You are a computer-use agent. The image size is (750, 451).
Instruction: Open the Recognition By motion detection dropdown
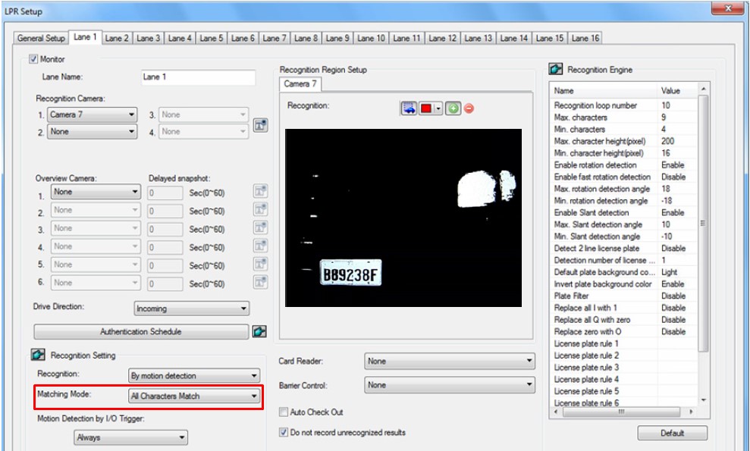pos(194,376)
